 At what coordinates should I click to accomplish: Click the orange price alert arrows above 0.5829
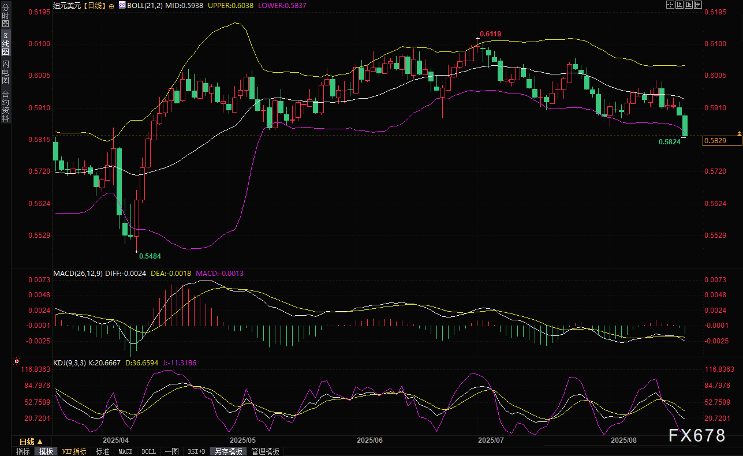740,134
